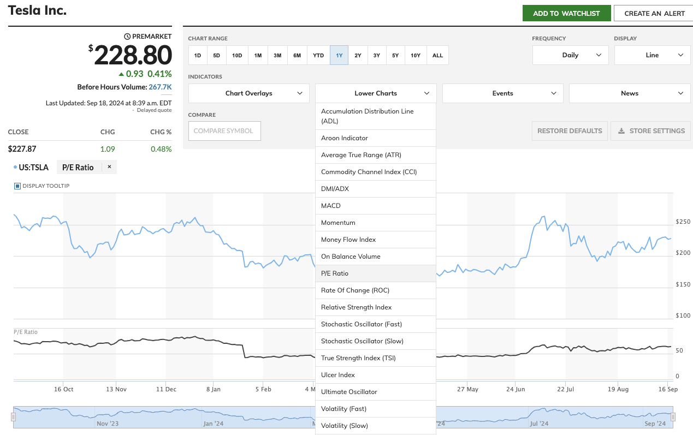Expand the Chart Overlays dropdown
This screenshot has width=693, height=435.
tap(249, 93)
